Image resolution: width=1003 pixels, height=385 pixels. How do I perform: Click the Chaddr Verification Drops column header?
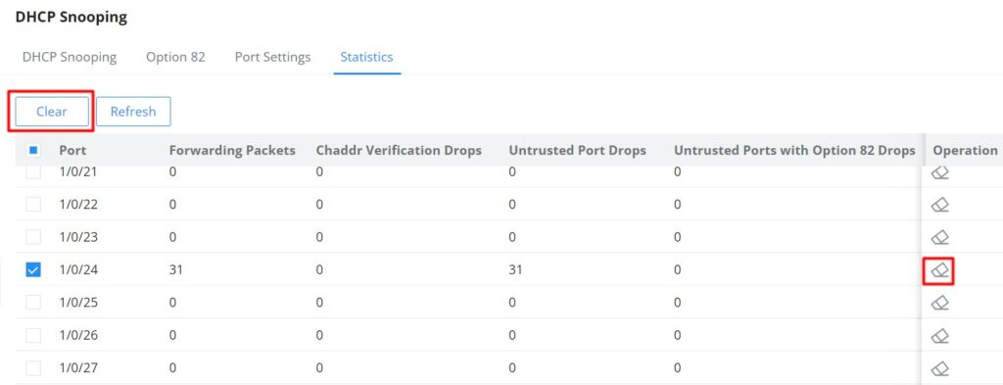(399, 150)
